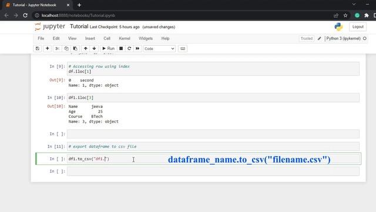View site information icon in address bar
This screenshot has width=376, height=212.
tap(36, 15)
